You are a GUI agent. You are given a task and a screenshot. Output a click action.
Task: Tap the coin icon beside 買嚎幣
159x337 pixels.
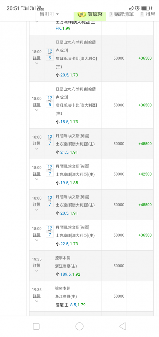click(x=82, y=14)
